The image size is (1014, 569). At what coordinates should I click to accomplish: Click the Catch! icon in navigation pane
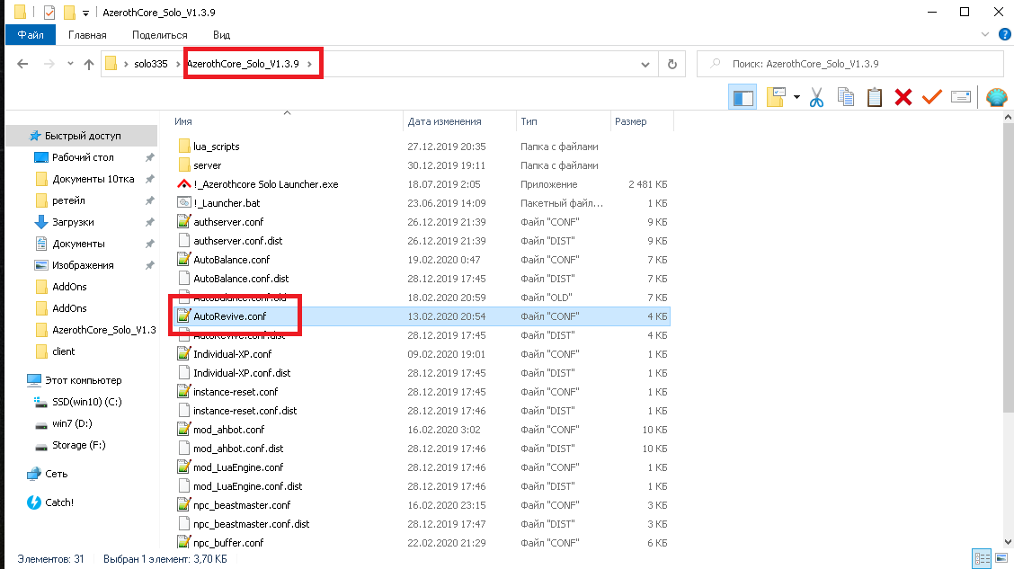33,502
